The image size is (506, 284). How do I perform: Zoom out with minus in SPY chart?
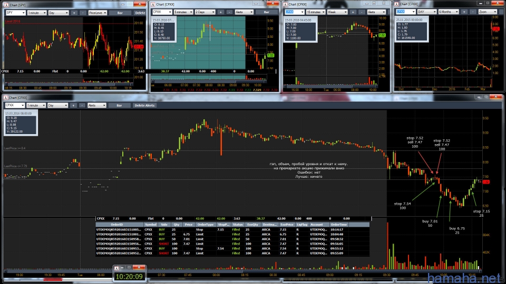point(83,13)
